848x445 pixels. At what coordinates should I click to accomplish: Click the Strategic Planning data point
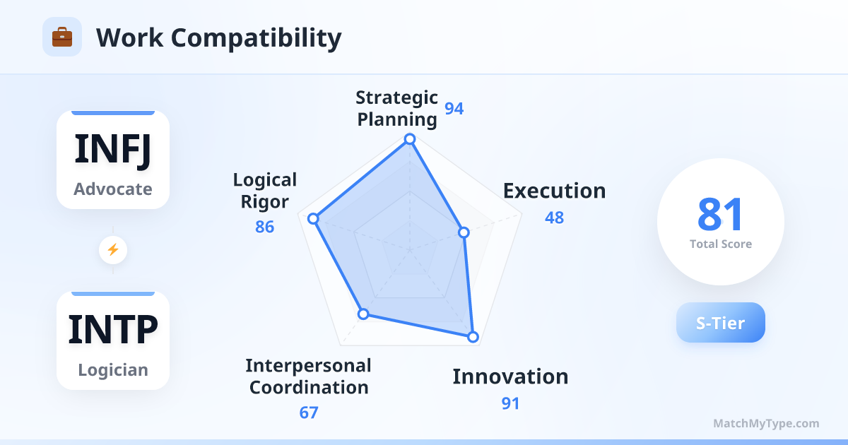click(x=409, y=140)
